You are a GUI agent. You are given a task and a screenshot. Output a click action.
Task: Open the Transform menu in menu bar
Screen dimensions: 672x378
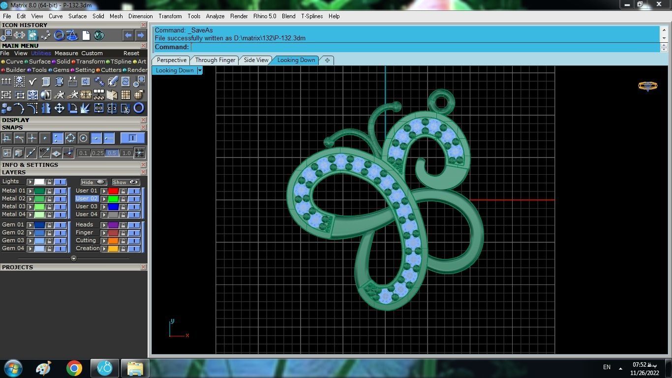pyautogui.click(x=170, y=16)
